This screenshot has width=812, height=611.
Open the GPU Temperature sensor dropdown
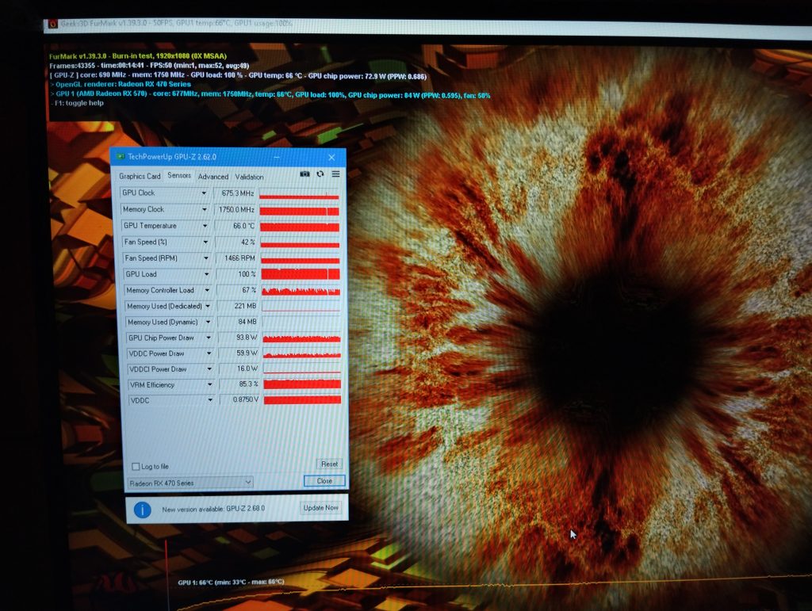[x=205, y=226]
